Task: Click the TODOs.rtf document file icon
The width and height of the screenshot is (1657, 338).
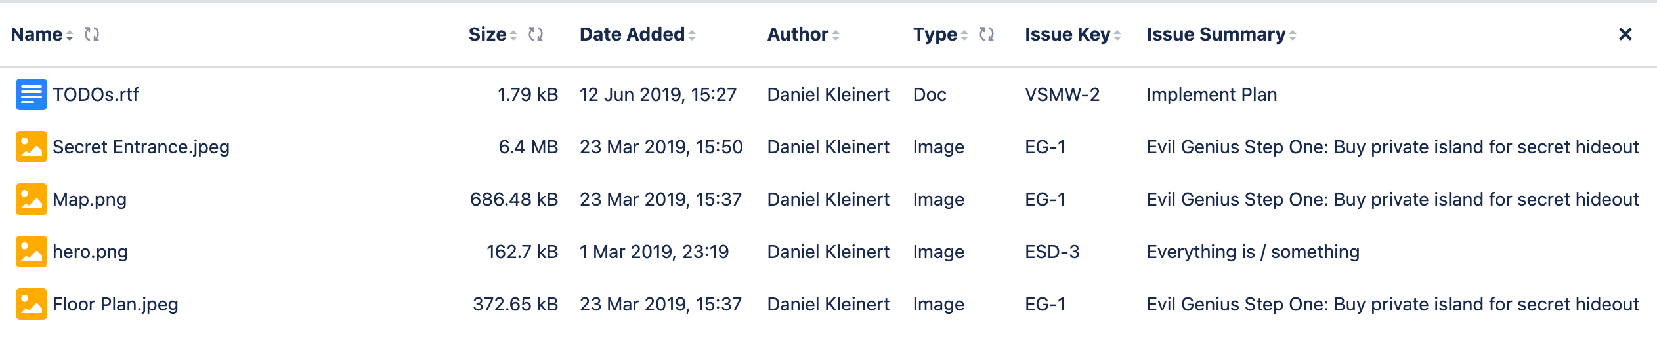Action: [x=31, y=94]
